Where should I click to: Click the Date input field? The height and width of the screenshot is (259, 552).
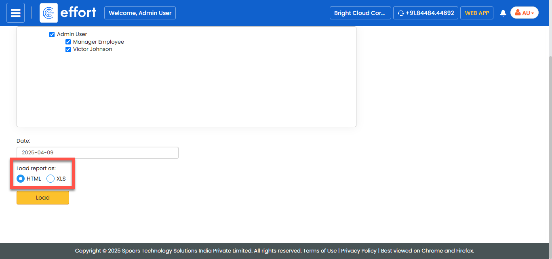click(97, 153)
